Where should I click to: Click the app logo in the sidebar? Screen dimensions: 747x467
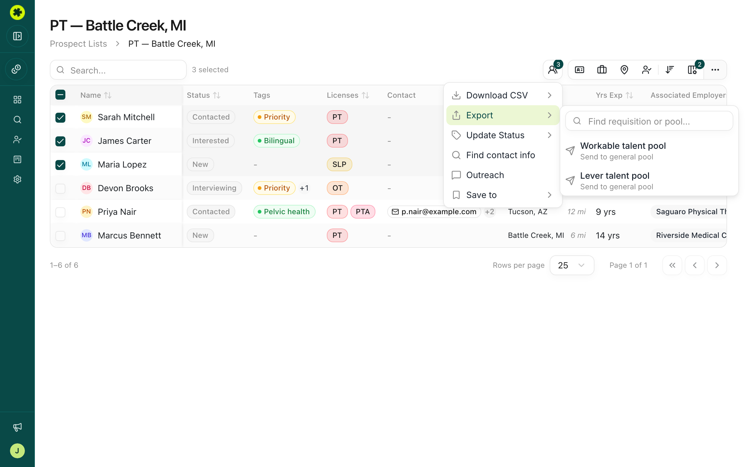click(17, 12)
